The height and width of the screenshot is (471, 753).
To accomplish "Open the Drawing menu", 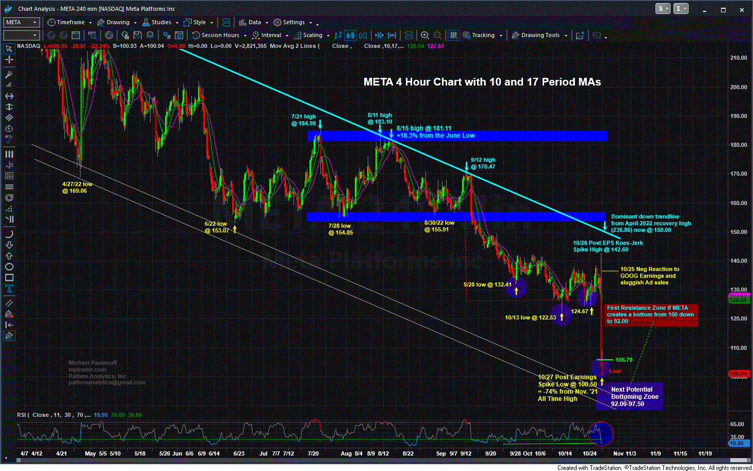I will point(113,22).
